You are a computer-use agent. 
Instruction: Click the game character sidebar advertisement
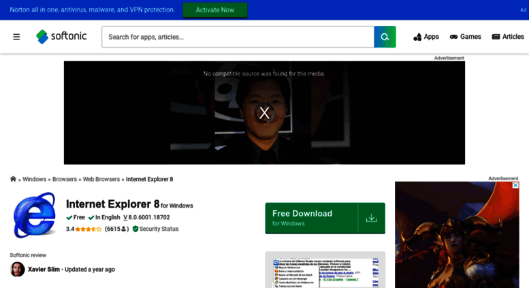457,236
